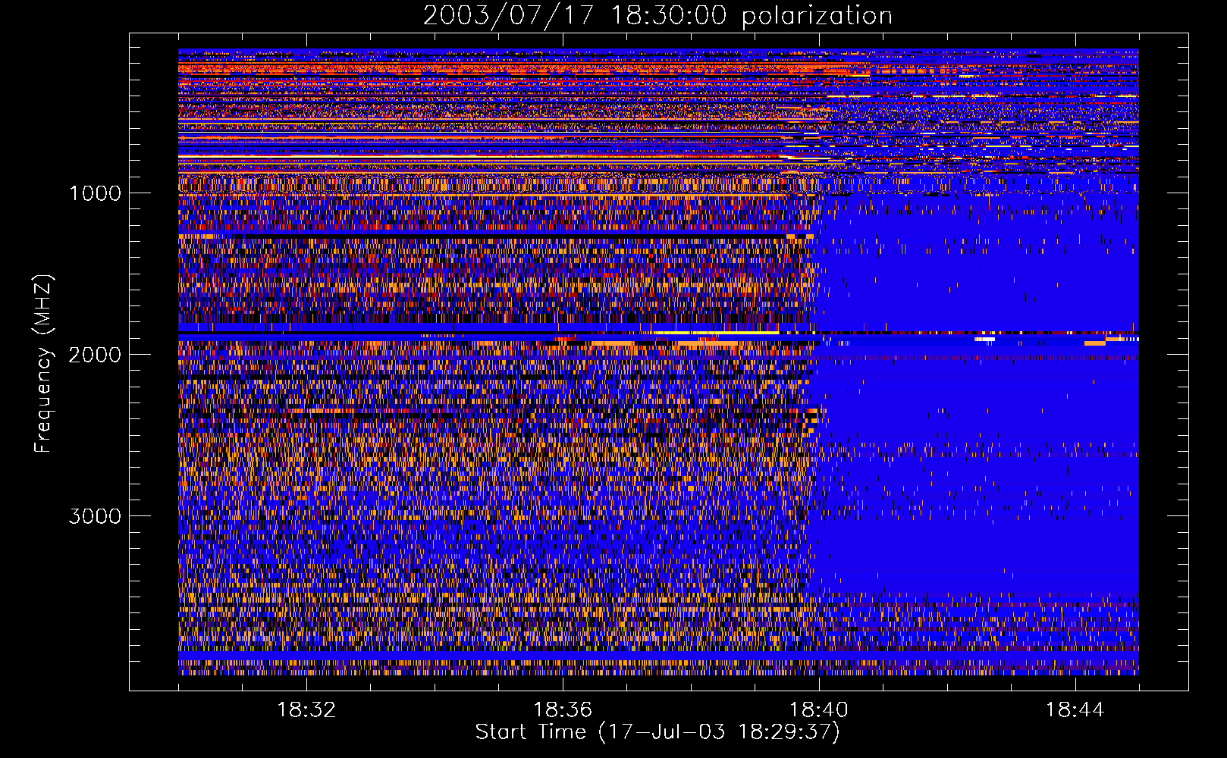Click the plot title '2003/07/17 18:30:00 polarization'
Image resolution: width=1227 pixels, height=758 pixels.
pyautogui.click(x=657, y=16)
